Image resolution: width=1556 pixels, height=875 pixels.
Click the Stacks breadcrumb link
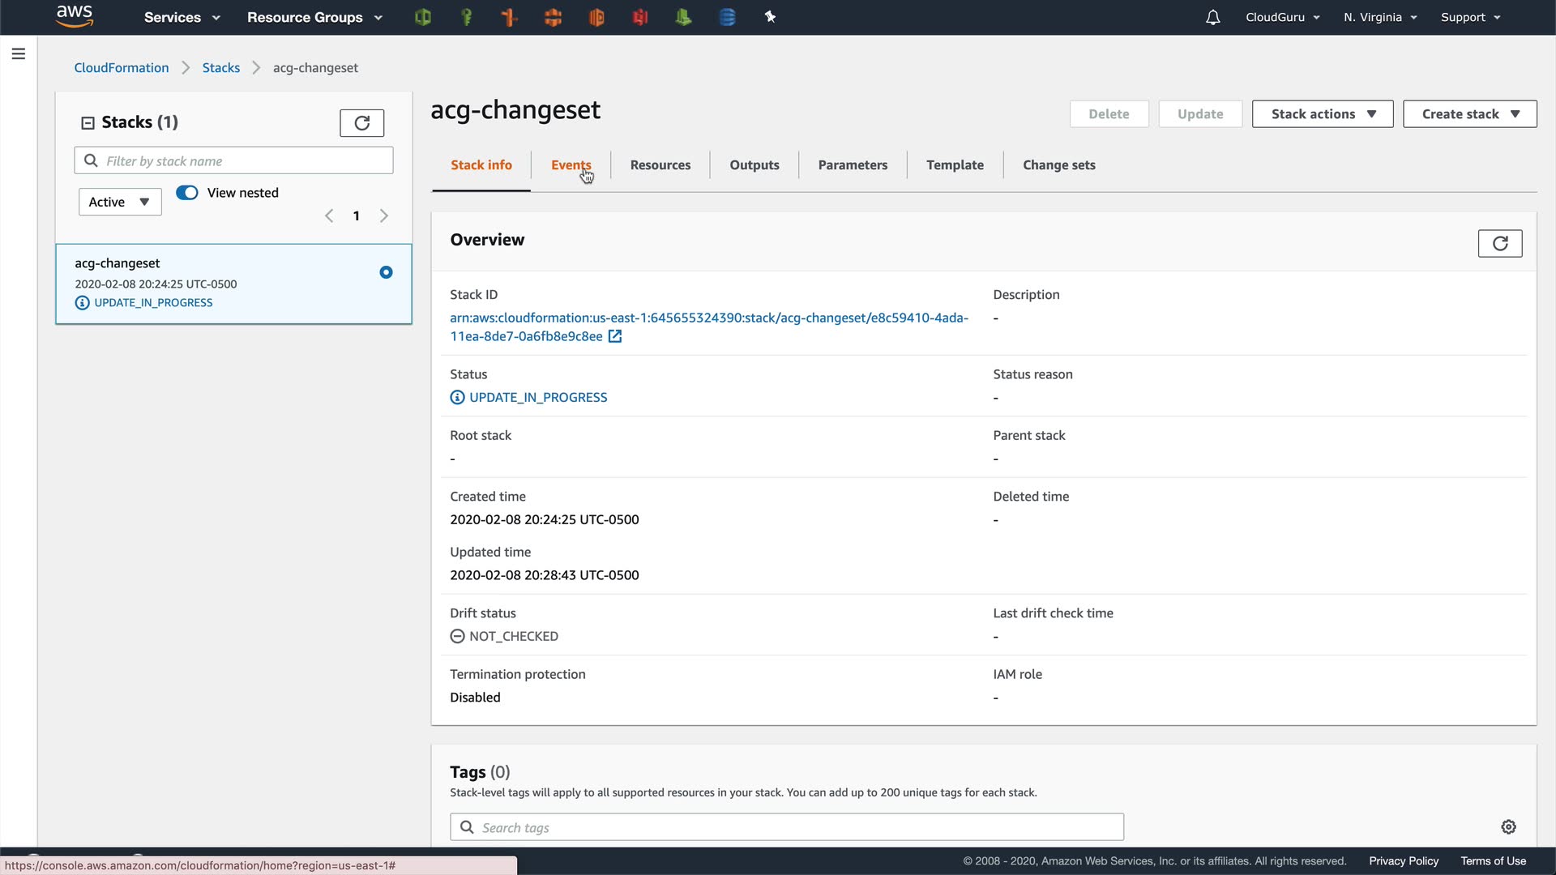[220, 68]
